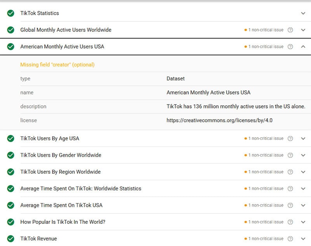
Task: Select TikTok Users By Age USA title
Action: (x=50, y=139)
